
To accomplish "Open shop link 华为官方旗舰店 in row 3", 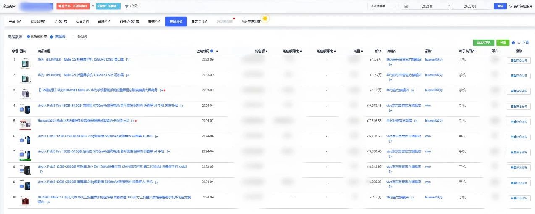I will (398, 90).
